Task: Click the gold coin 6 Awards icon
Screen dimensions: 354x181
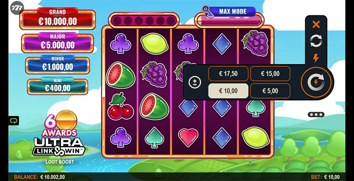Action: (66, 121)
